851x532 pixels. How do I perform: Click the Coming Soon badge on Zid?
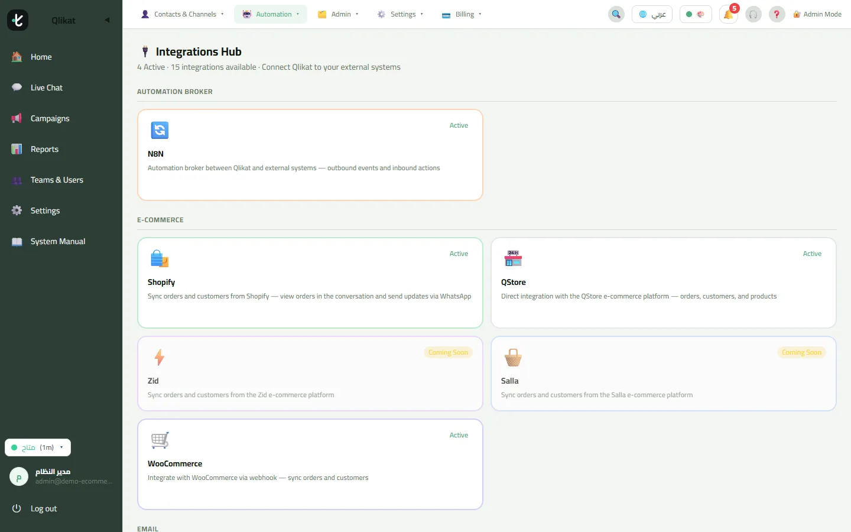(448, 352)
